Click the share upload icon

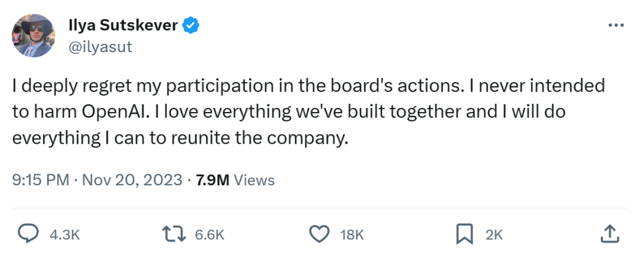[610, 234]
